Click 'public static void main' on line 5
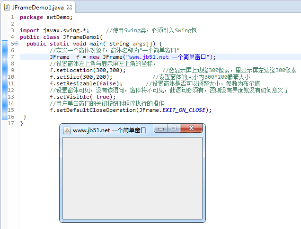Screen dimensions: 301x229 (x=64, y=44)
